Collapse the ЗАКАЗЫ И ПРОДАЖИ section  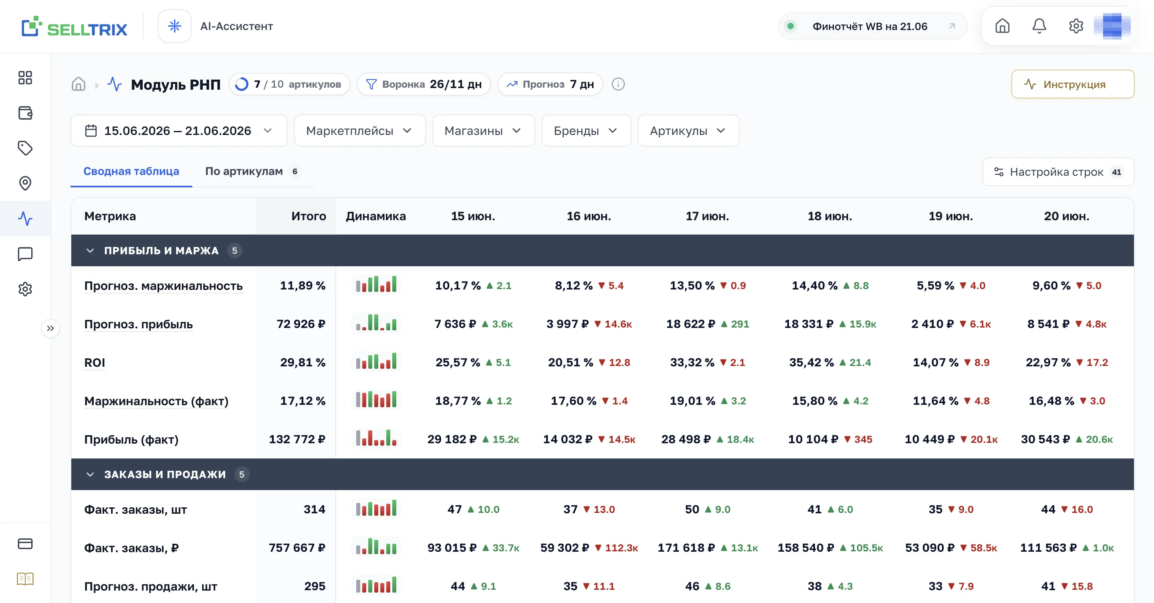click(90, 474)
